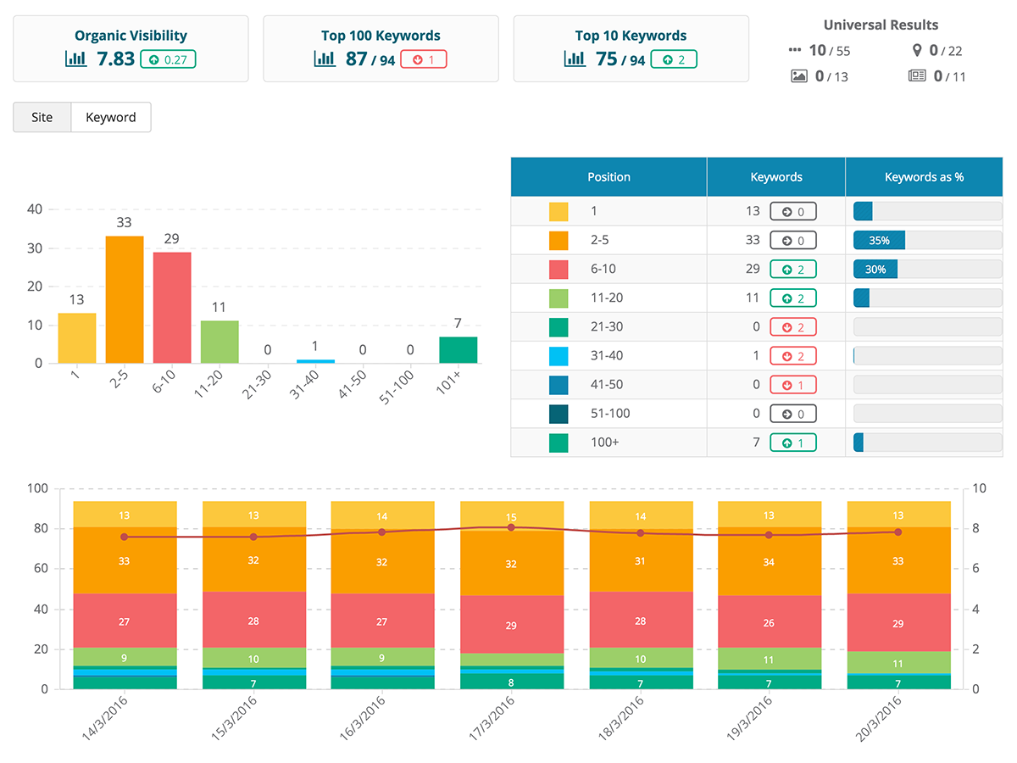Click the Organic Visibility chart icon
This screenshot has width=1017, height=763.
coord(76,59)
